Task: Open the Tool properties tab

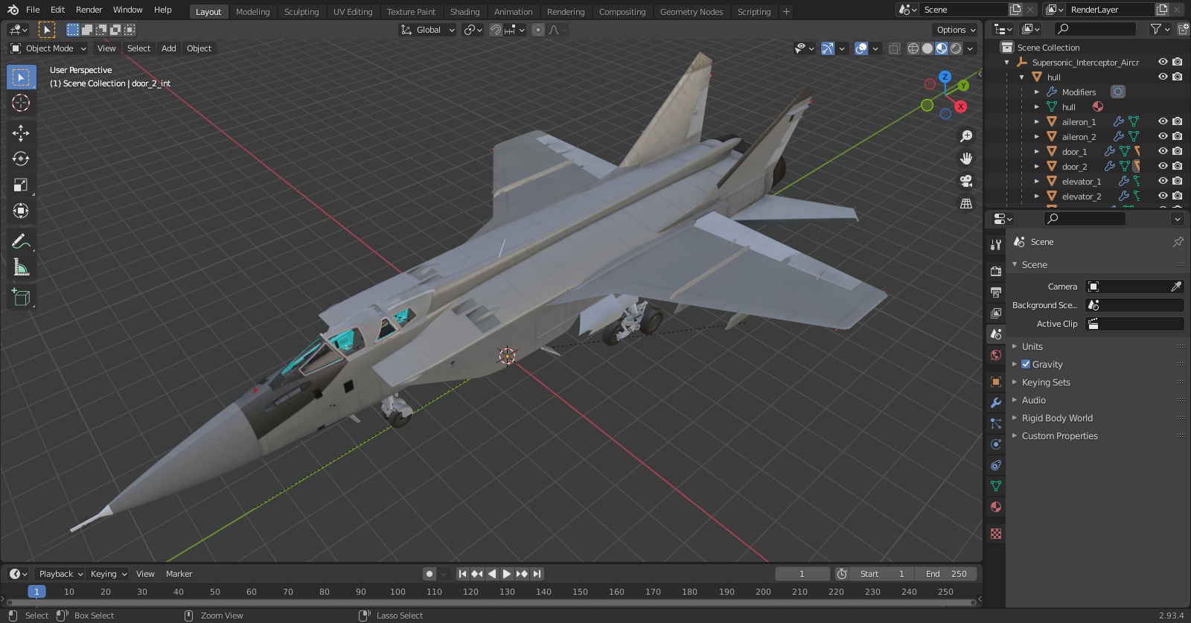Action: [x=996, y=244]
